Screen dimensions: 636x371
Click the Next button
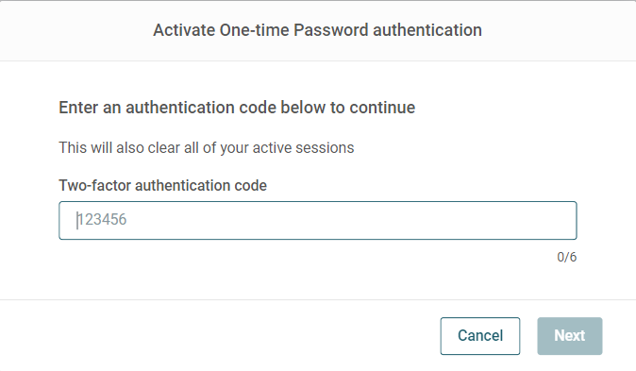(x=570, y=336)
